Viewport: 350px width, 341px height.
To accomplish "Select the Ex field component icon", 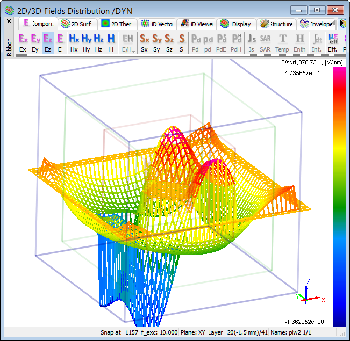I will (x=23, y=40).
